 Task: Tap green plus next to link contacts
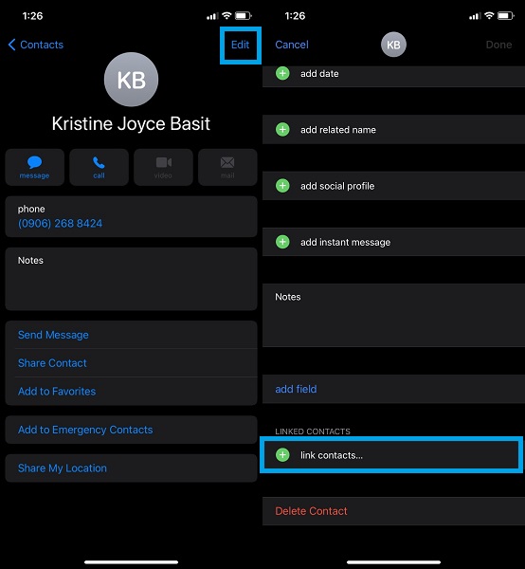282,455
